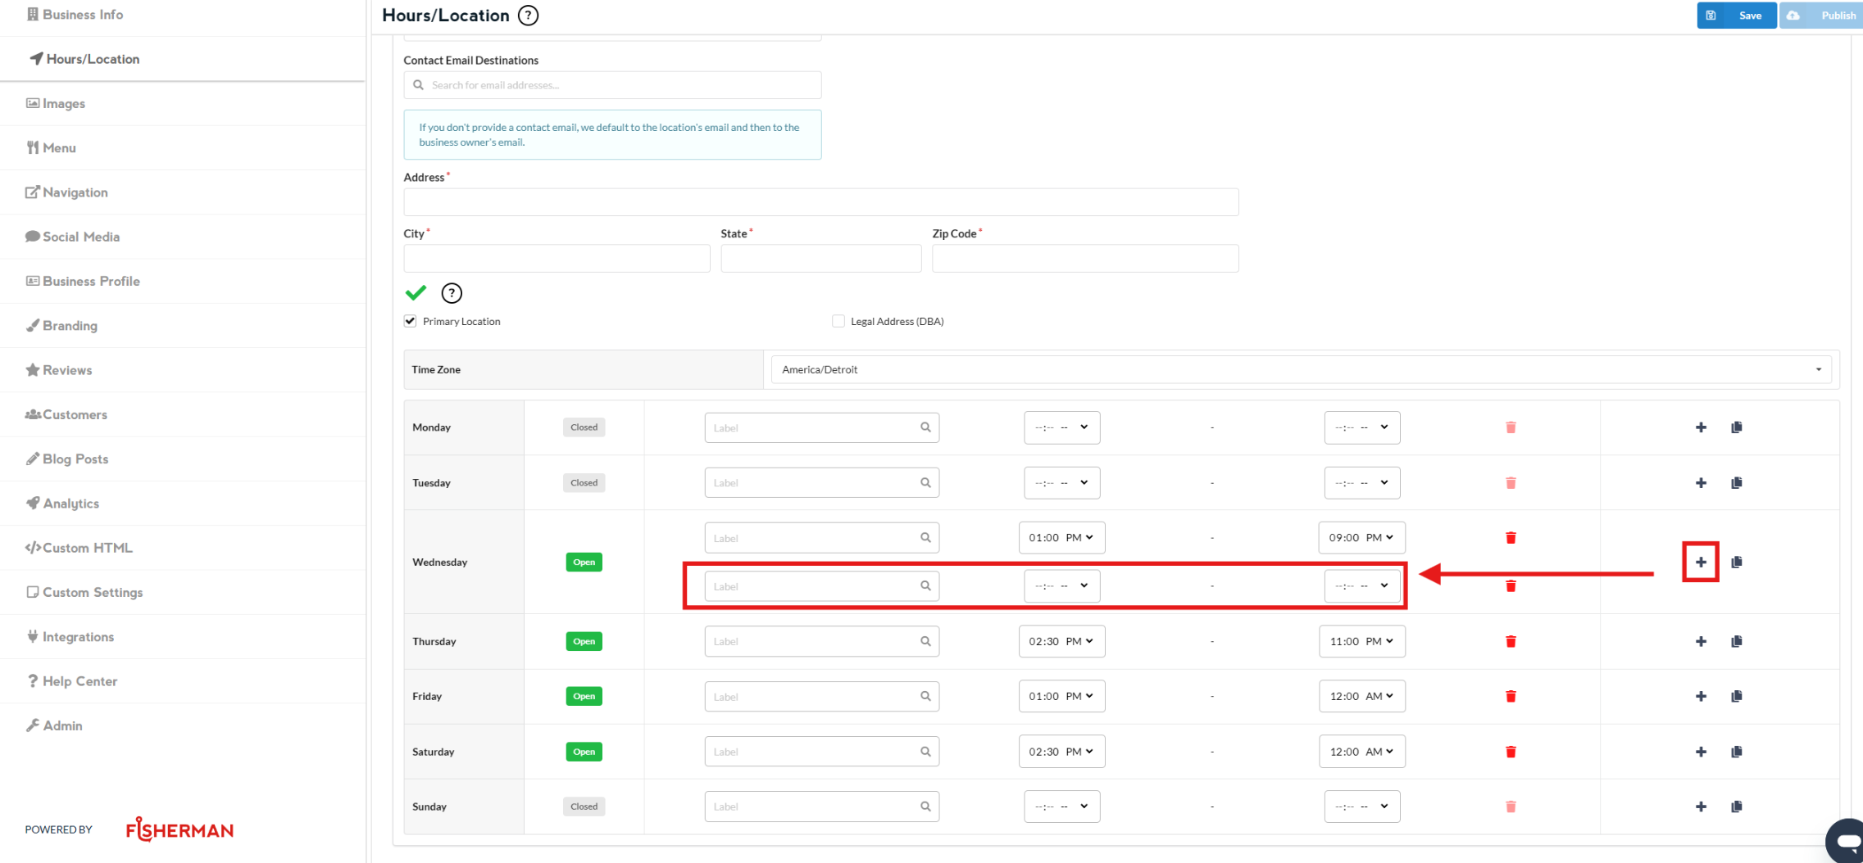Go to Social Media in the sidebar
The height and width of the screenshot is (863, 1863).
(x=80, y=237)
